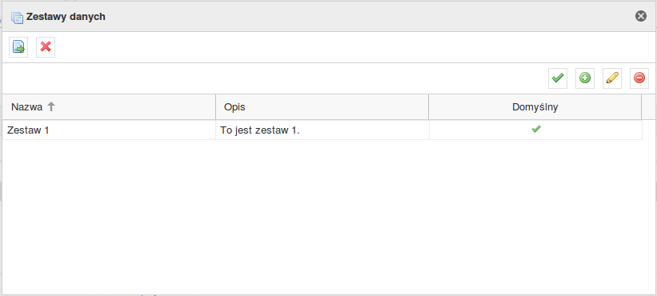The image size is (657, 296).
Task: Click the Opis column header
Action: coord(322,106)
